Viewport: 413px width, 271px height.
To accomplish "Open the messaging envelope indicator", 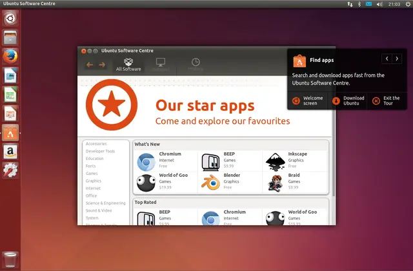I will point(368,4).
